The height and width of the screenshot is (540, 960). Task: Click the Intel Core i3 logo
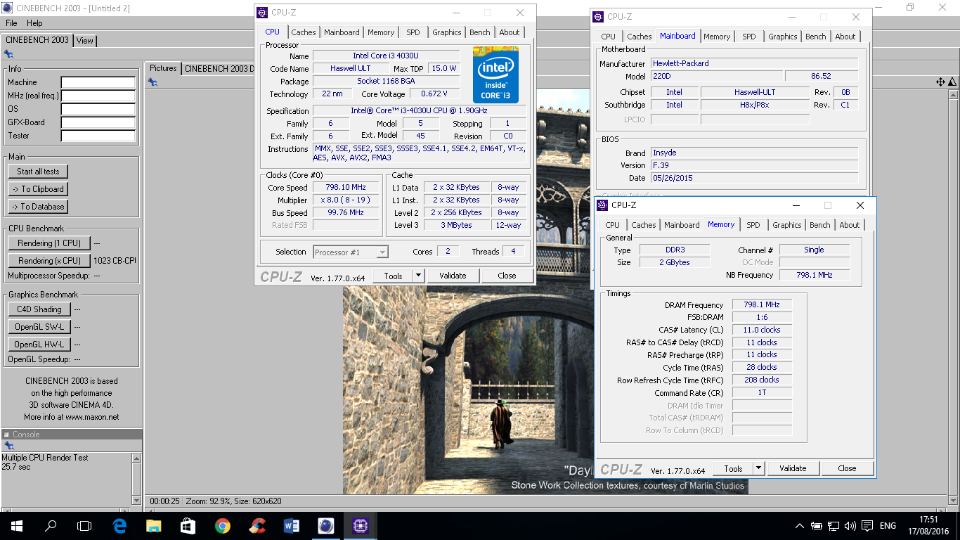coord(495,75)
